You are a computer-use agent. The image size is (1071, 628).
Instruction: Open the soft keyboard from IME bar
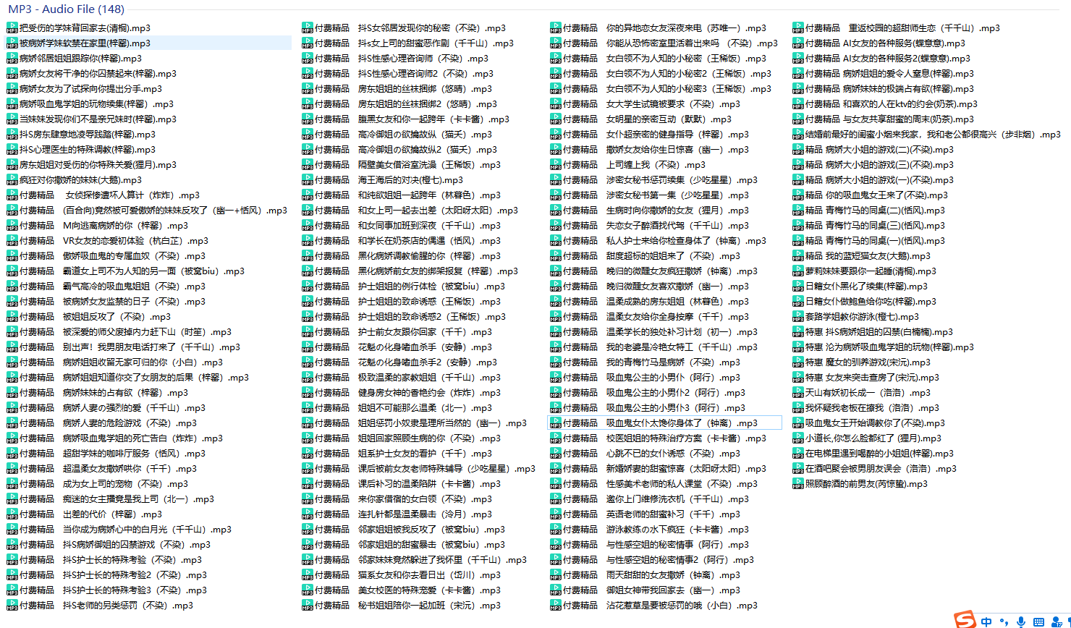(x=1039, y=621)
